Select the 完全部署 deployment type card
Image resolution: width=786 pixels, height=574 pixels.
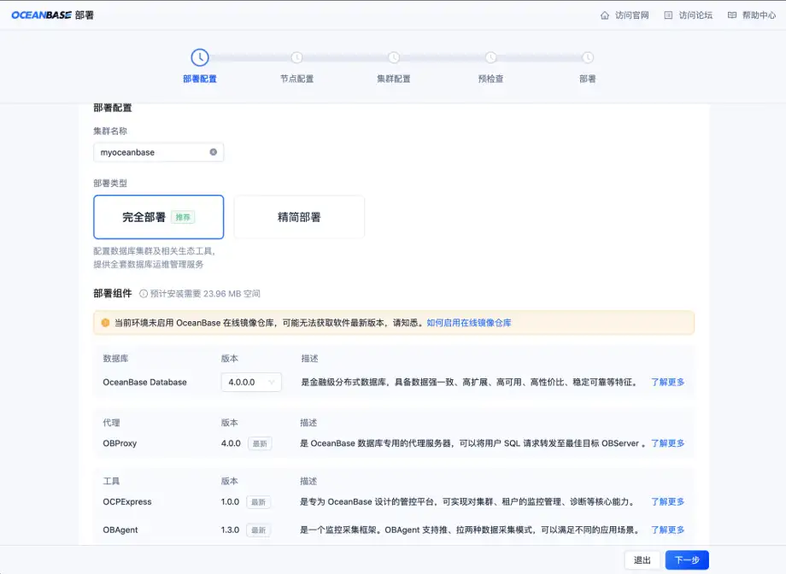[158, 217]
